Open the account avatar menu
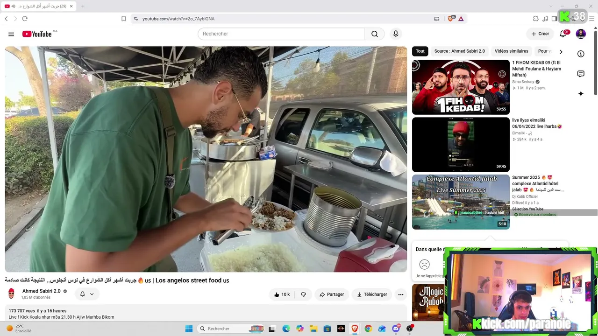The height and width of the screenshot is (336, 598). click(x=581, y=34)
